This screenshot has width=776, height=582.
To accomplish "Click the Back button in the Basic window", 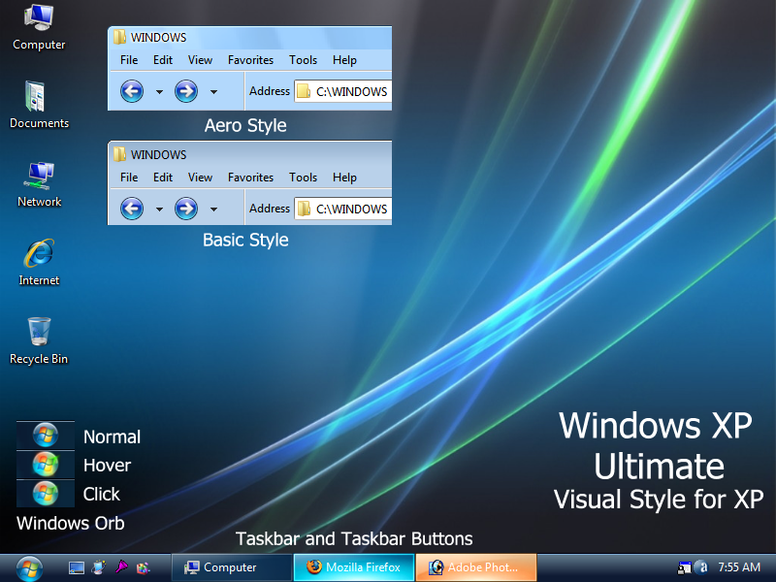I will (131, 208).
